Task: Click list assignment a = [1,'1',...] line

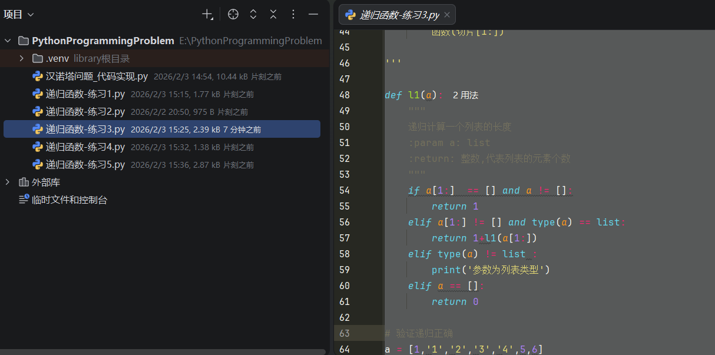Action: [464, 349]
